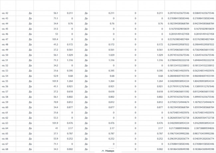
Task: Click the cell 0.296391202036774
Action: coord(178,139)
